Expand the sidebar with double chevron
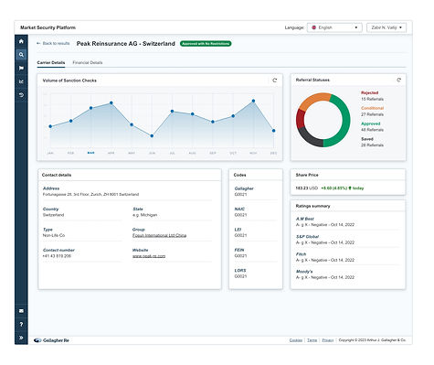 (21, 338)
